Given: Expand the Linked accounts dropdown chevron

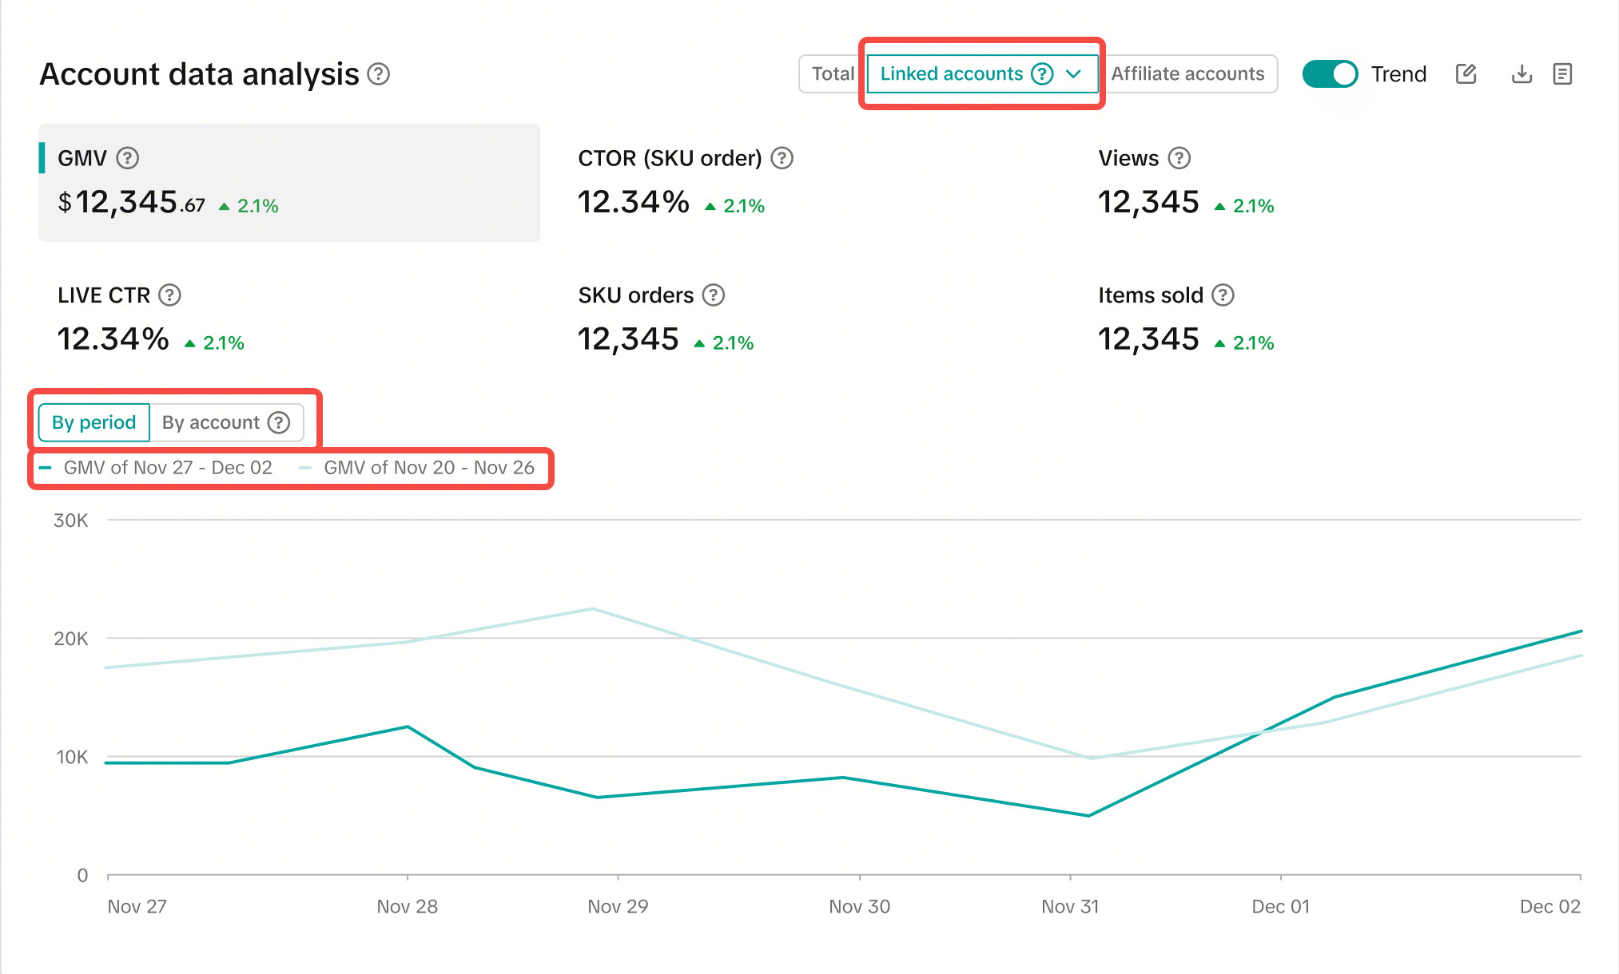Looking at the screenshot, I should pyautogui.click(x=1073, y=74).
